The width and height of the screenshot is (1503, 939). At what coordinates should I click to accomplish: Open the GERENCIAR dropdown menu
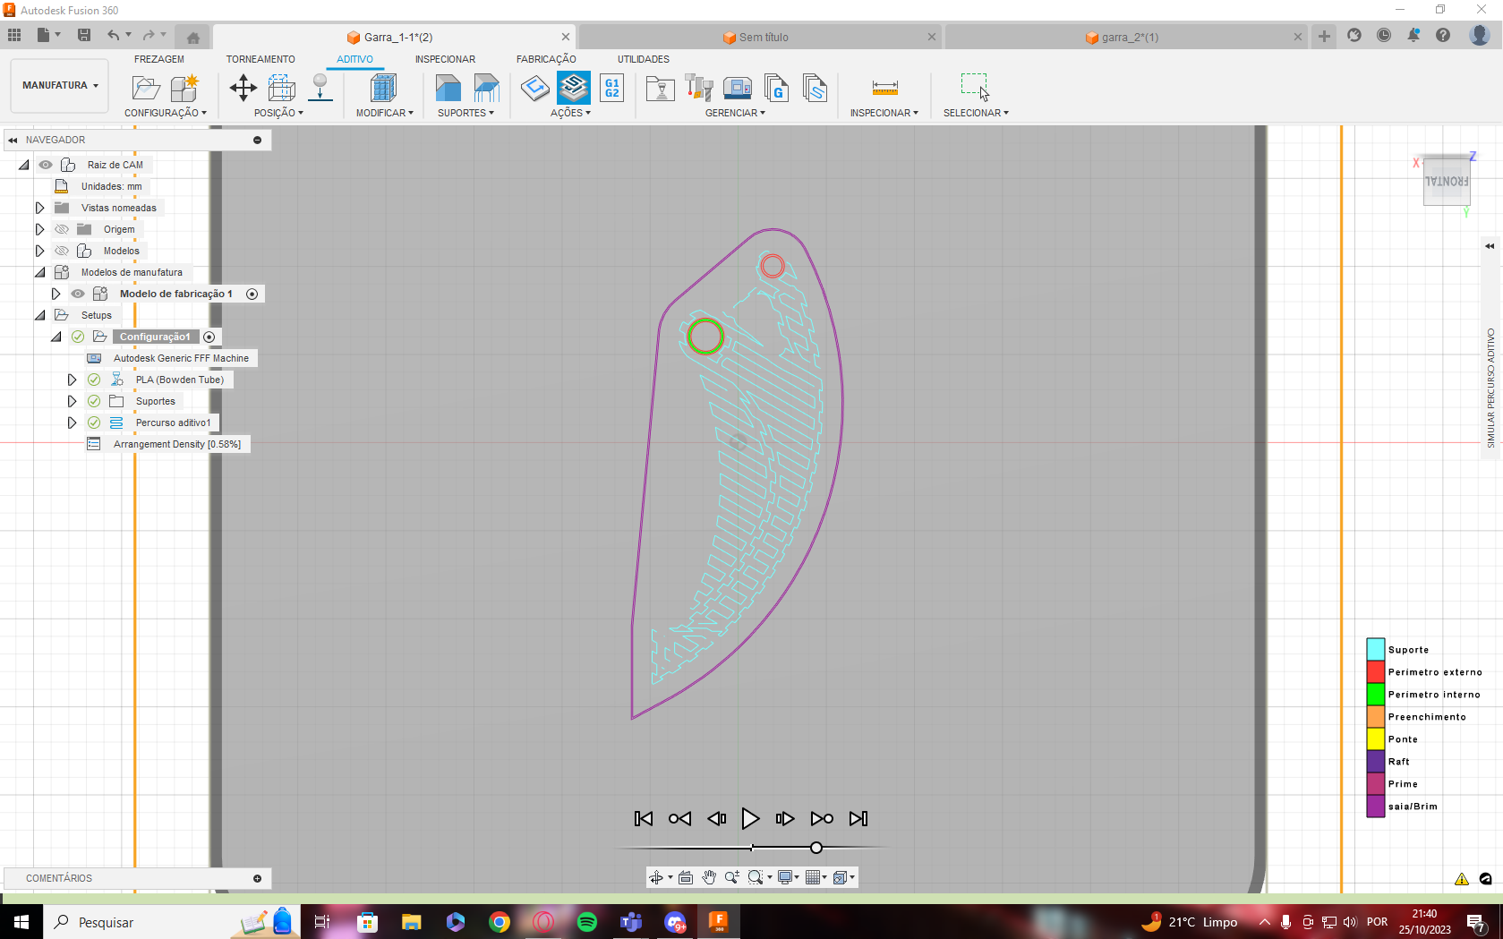pos(735,113)
